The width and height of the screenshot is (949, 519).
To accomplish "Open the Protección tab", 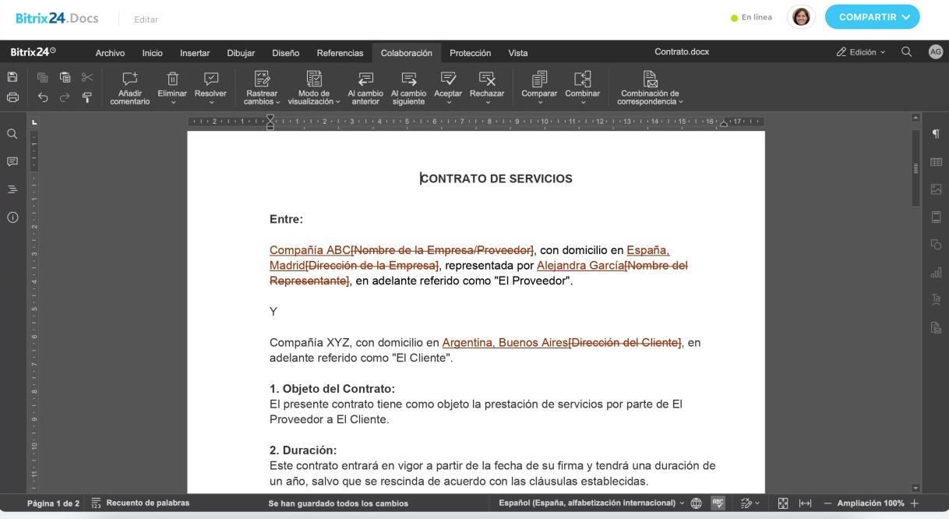I will (470, 53).
